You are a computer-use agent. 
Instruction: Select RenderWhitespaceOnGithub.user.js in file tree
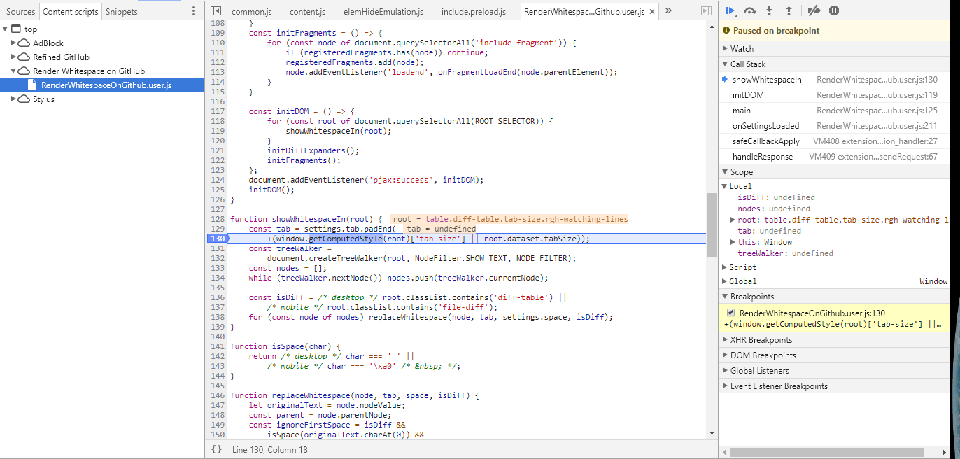[x=102, y=85]
